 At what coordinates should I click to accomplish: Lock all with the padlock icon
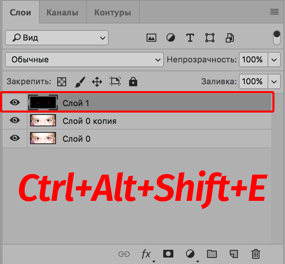[133, 81]
